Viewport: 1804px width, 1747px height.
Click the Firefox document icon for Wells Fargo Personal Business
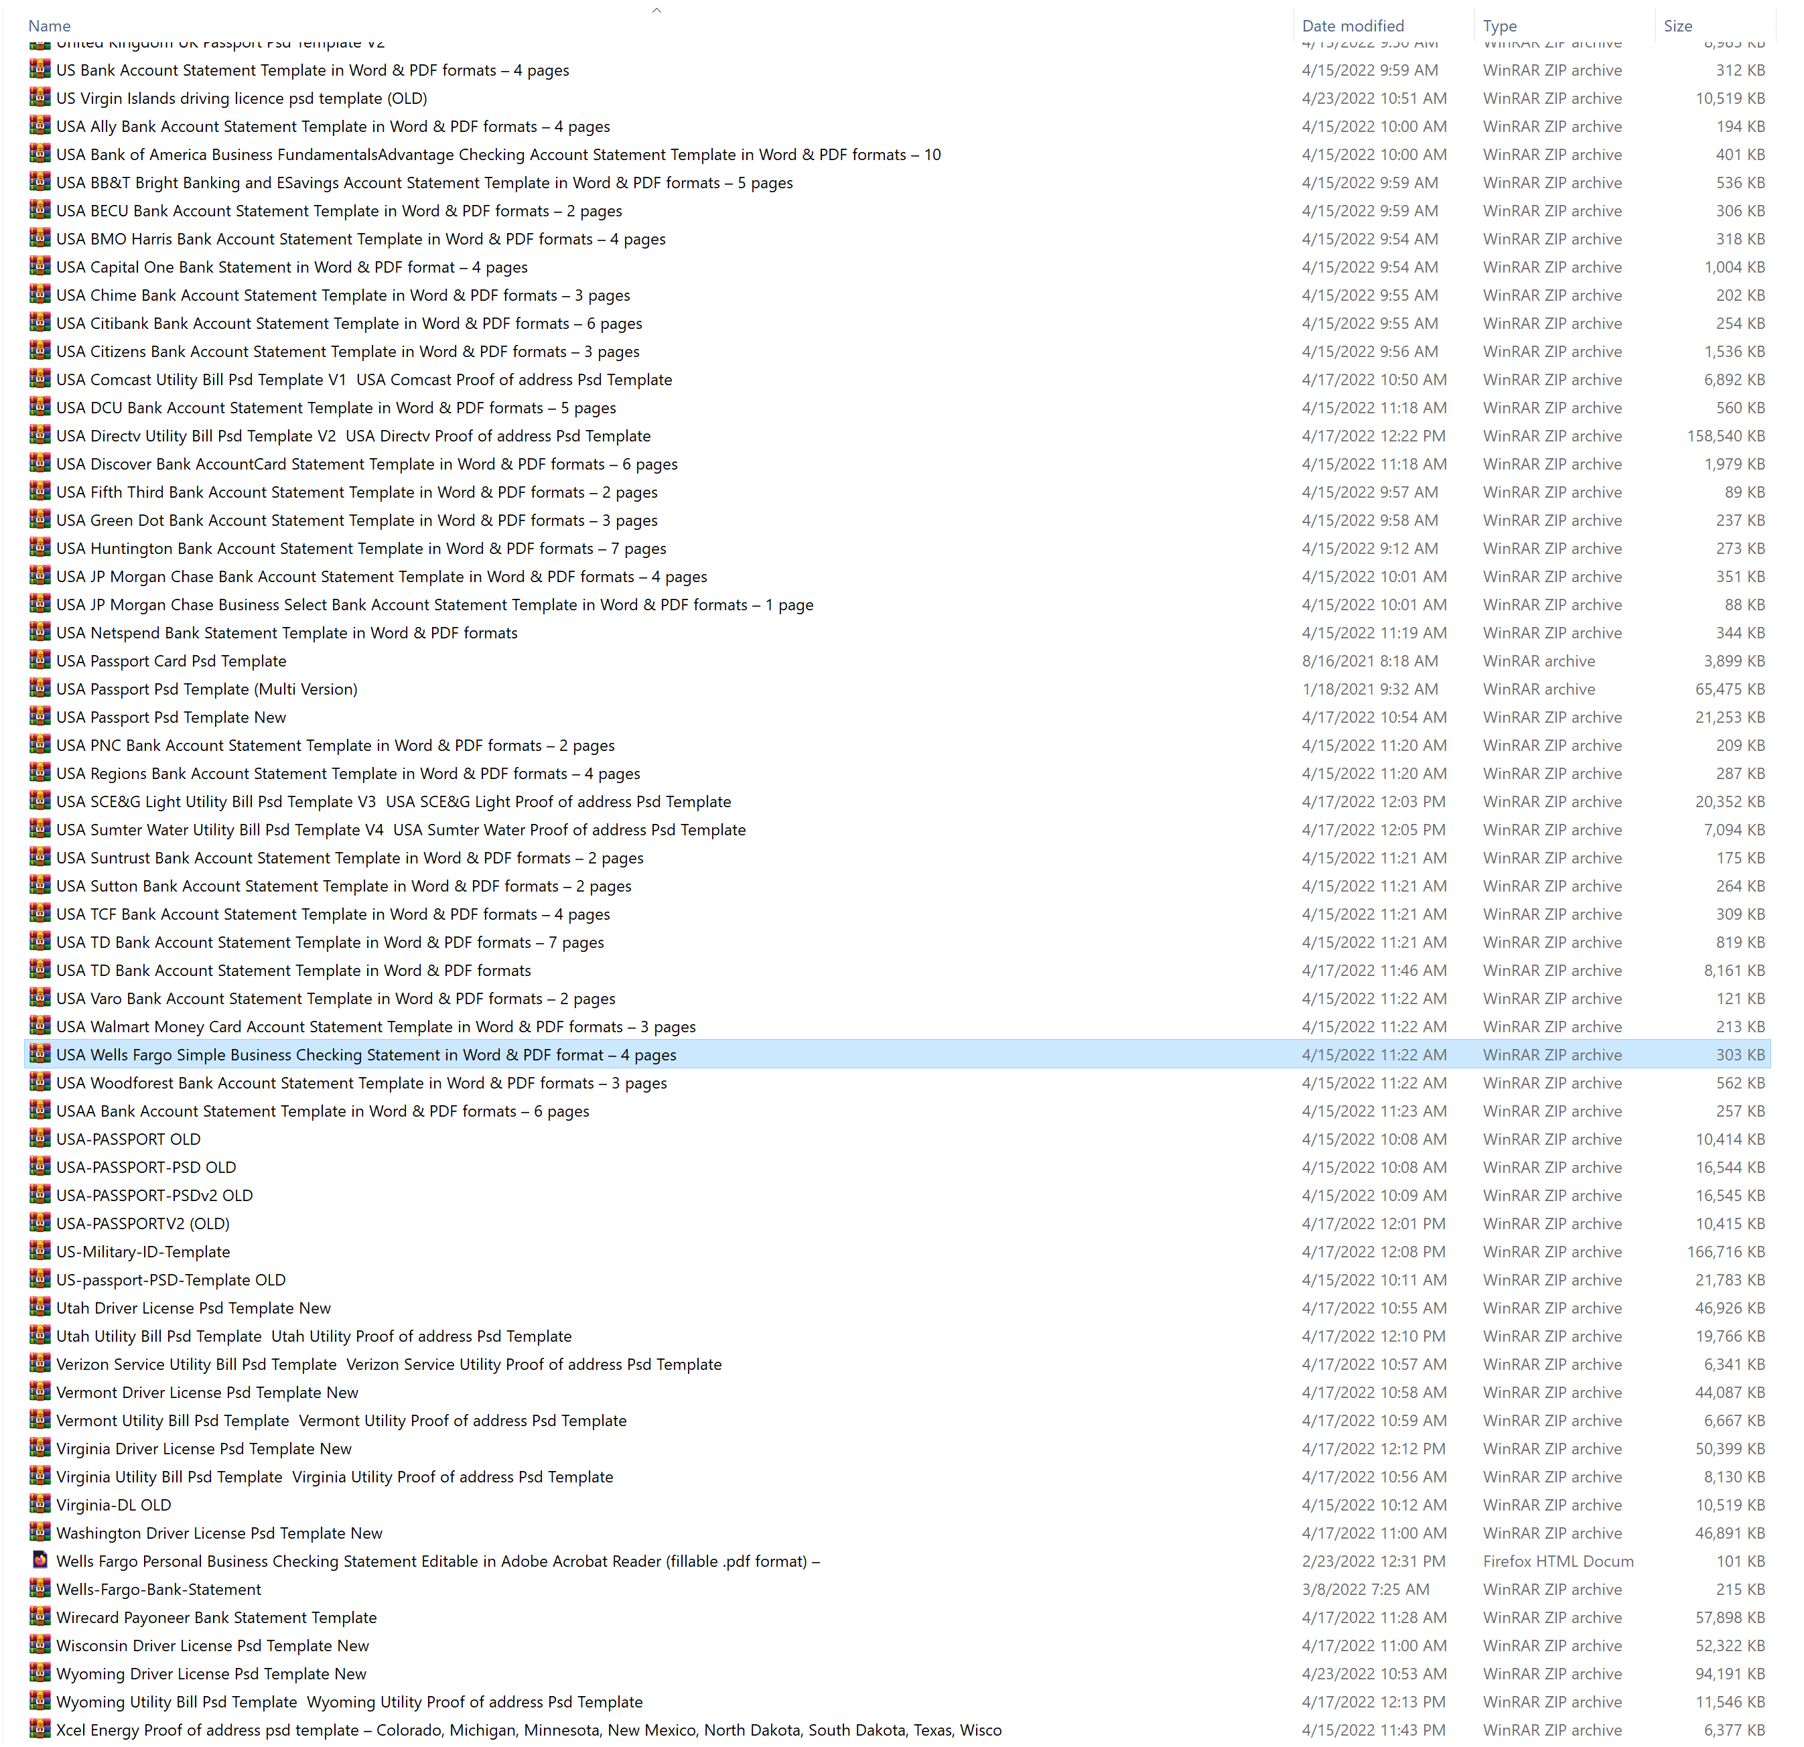point(40,1560)
